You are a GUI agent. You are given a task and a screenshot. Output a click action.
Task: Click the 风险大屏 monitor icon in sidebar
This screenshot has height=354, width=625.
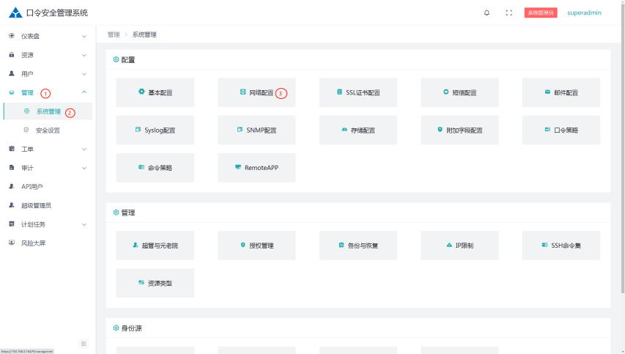tap(12, 243)
